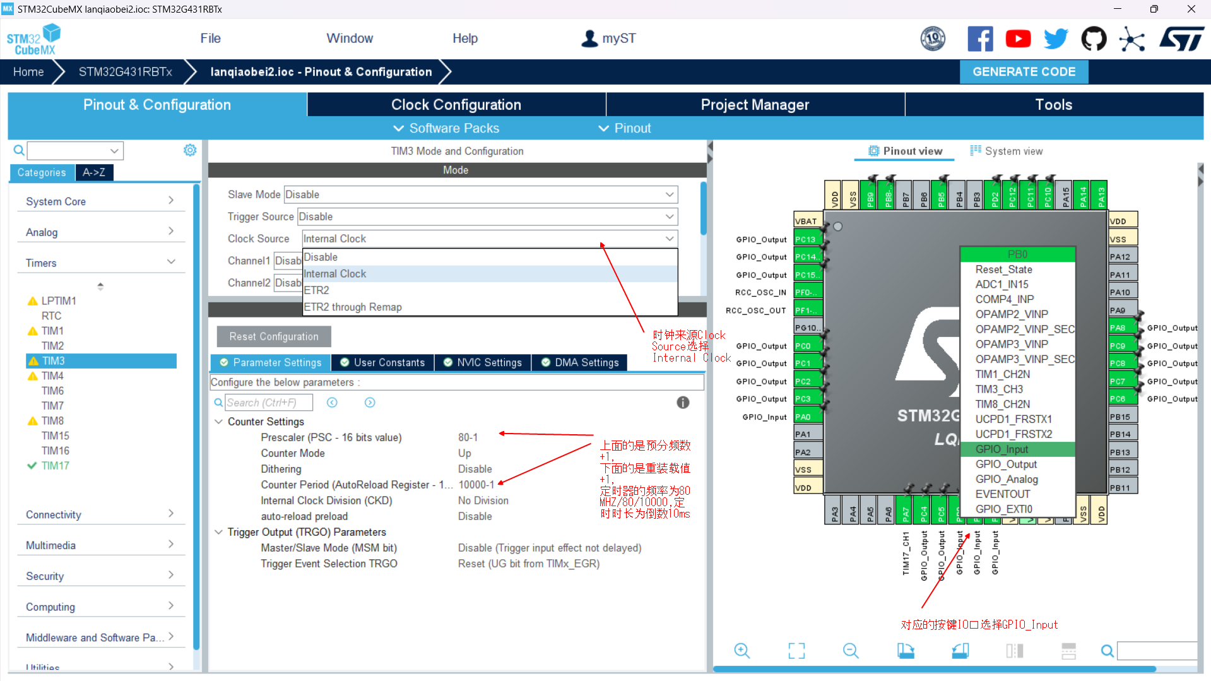Choose GPIO_Output in PB0 pin menu

tap(1017, 464)
